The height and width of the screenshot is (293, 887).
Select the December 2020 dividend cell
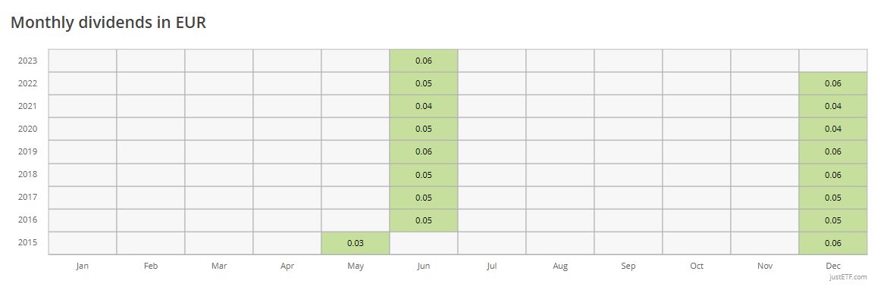click(x=832, y=129)
